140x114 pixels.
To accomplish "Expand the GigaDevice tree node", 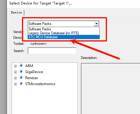I will coord(15,72).
